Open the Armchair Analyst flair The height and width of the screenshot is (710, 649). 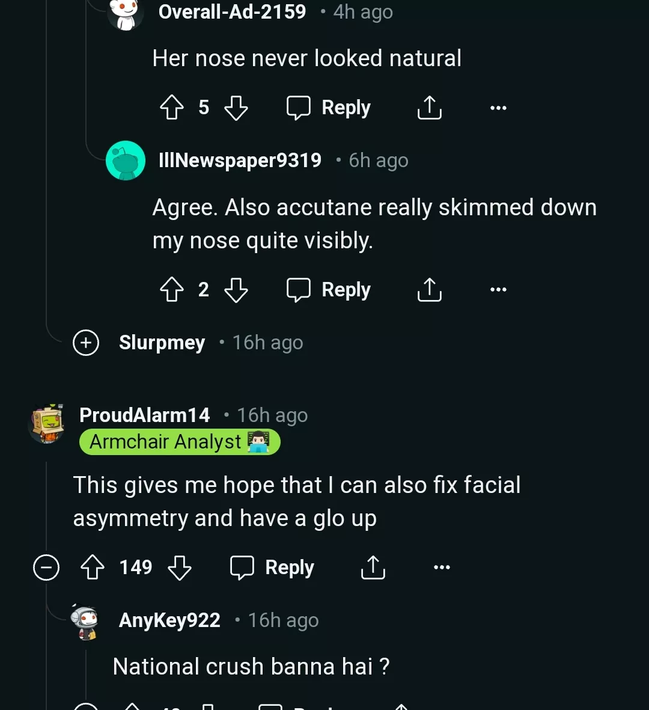pos(180,442)
